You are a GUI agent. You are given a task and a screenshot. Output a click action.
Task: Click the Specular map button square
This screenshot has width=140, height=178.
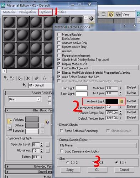coord(42,131)
